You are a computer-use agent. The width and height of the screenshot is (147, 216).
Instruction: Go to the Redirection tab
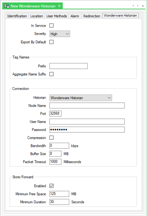[92, 16]
